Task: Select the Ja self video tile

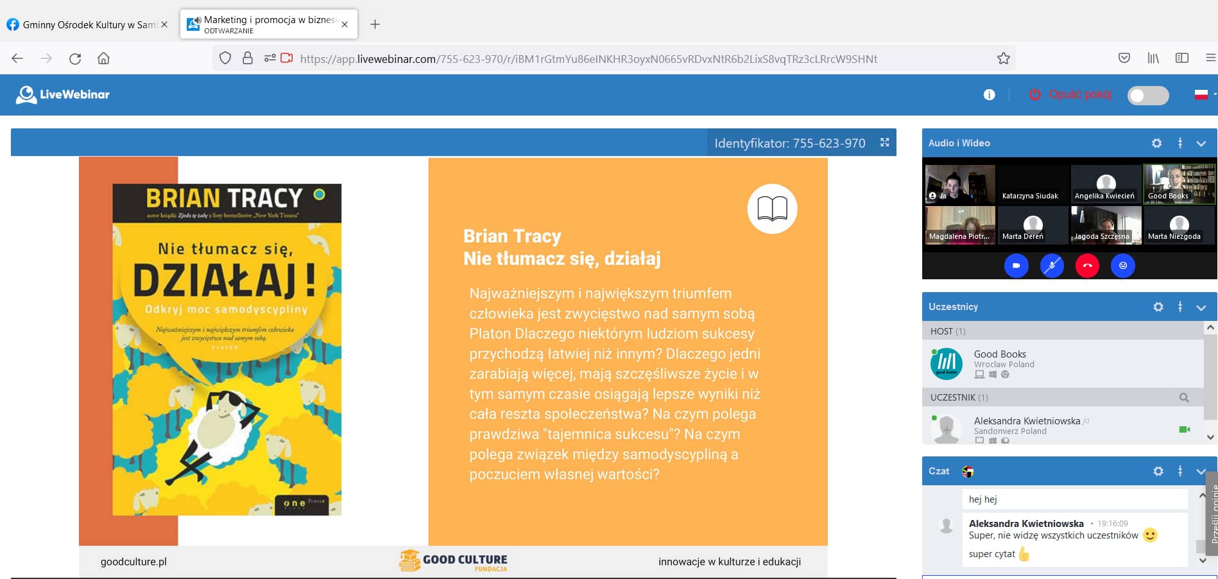Action: coord(960,184)
